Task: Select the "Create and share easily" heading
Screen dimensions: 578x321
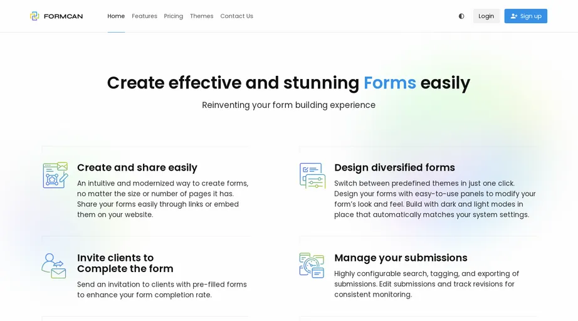Action: (137, 167)
